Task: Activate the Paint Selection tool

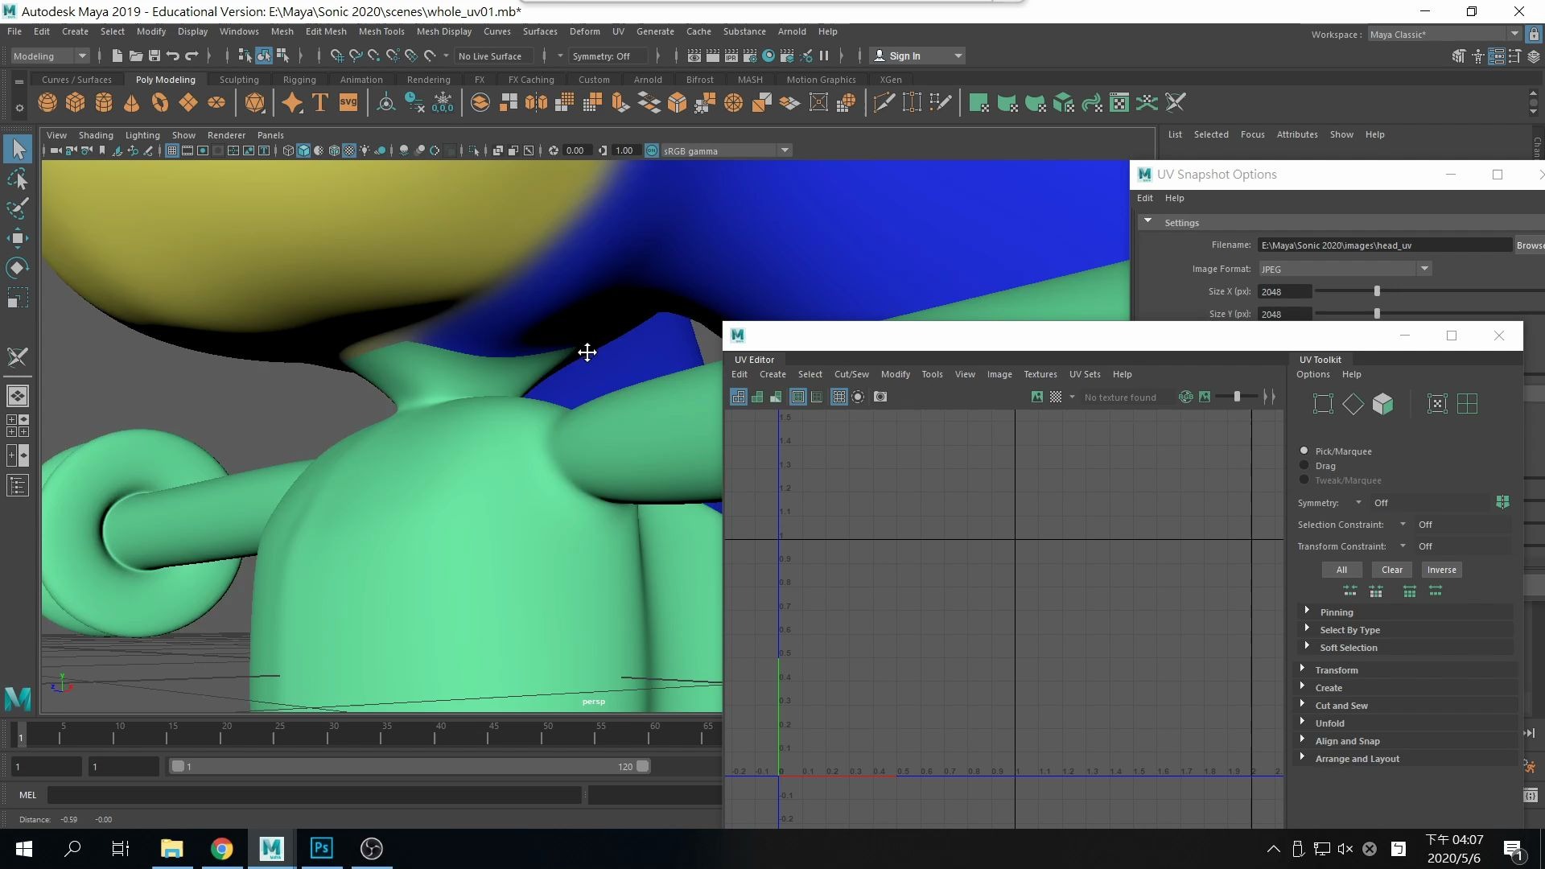Action: click(18, 208)
